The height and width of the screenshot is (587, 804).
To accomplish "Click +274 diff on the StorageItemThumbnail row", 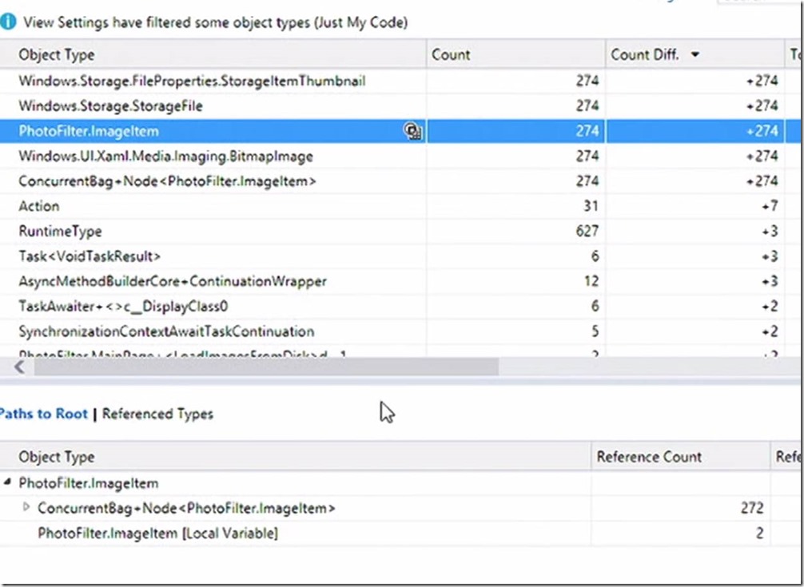I will 762,81.
